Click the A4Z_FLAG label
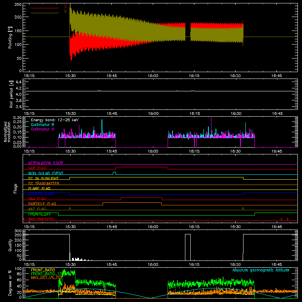The height and width of the screenshot is (302, 302). click(x=37, y=209)
